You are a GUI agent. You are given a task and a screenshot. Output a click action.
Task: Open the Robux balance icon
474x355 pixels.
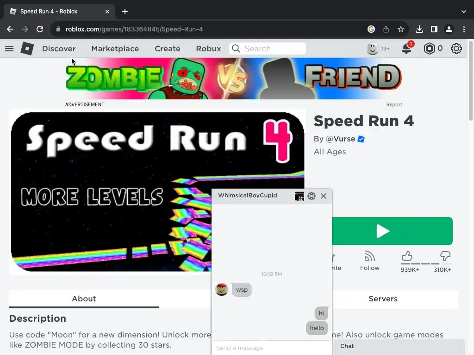[x=429, y=48]
